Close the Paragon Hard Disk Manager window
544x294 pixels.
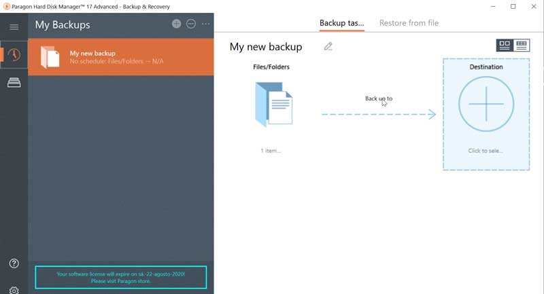click(x=534, y=6)
